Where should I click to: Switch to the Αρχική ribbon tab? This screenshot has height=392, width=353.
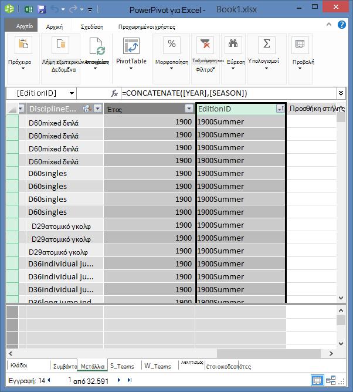55,26
